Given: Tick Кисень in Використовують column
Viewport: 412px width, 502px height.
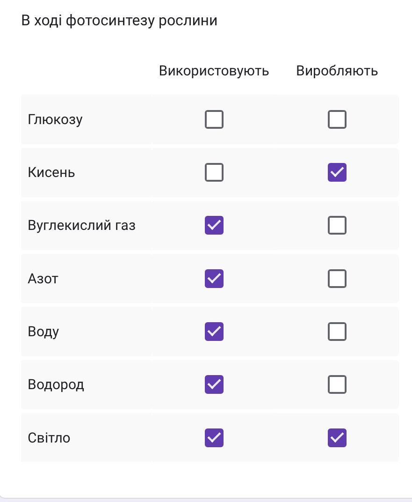Looking at the screenshot, I should pyautogui.click(x=214, y=172).
